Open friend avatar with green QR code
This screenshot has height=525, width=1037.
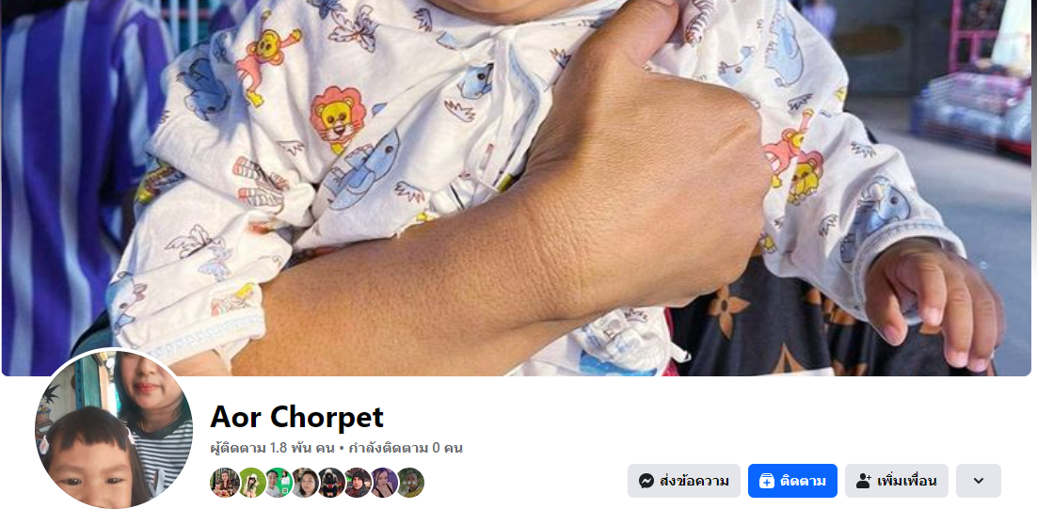point(278,483)
